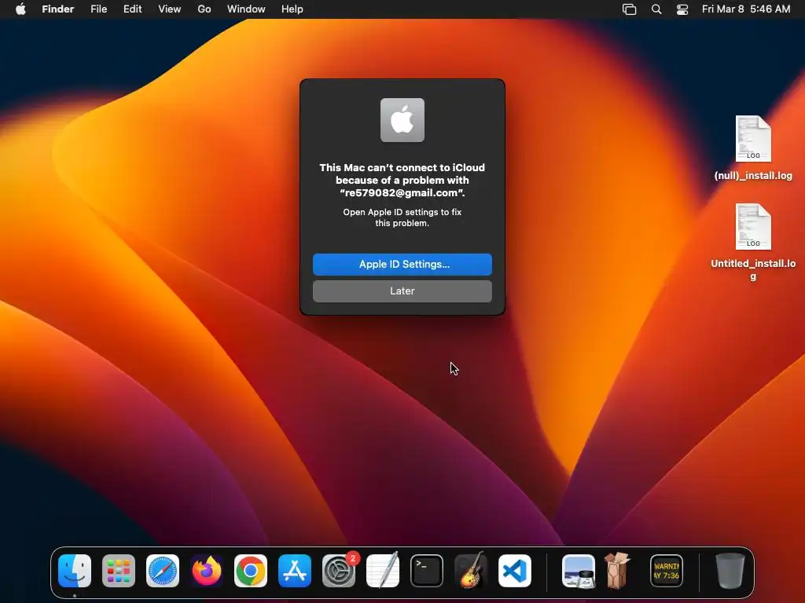Open System Settings with badge 2
Screen dimensions: 805x603
point(339,571)
